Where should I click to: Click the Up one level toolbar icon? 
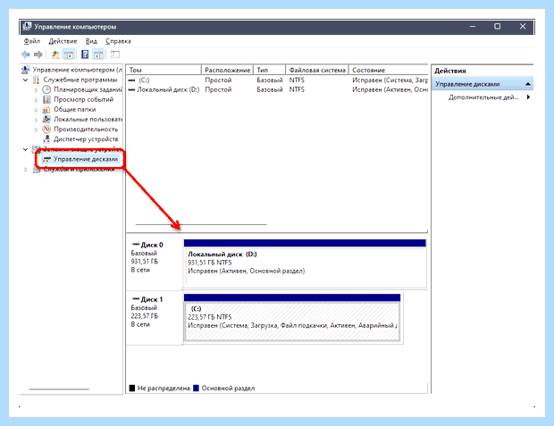click(55, 54)
